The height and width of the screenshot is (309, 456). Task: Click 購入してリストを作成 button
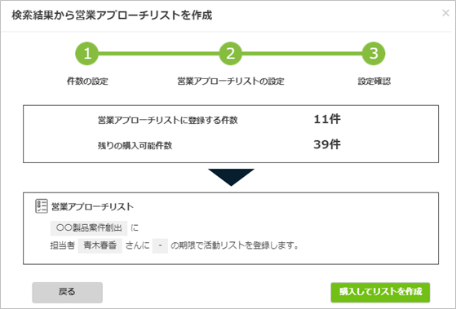(x=380, y=292)
